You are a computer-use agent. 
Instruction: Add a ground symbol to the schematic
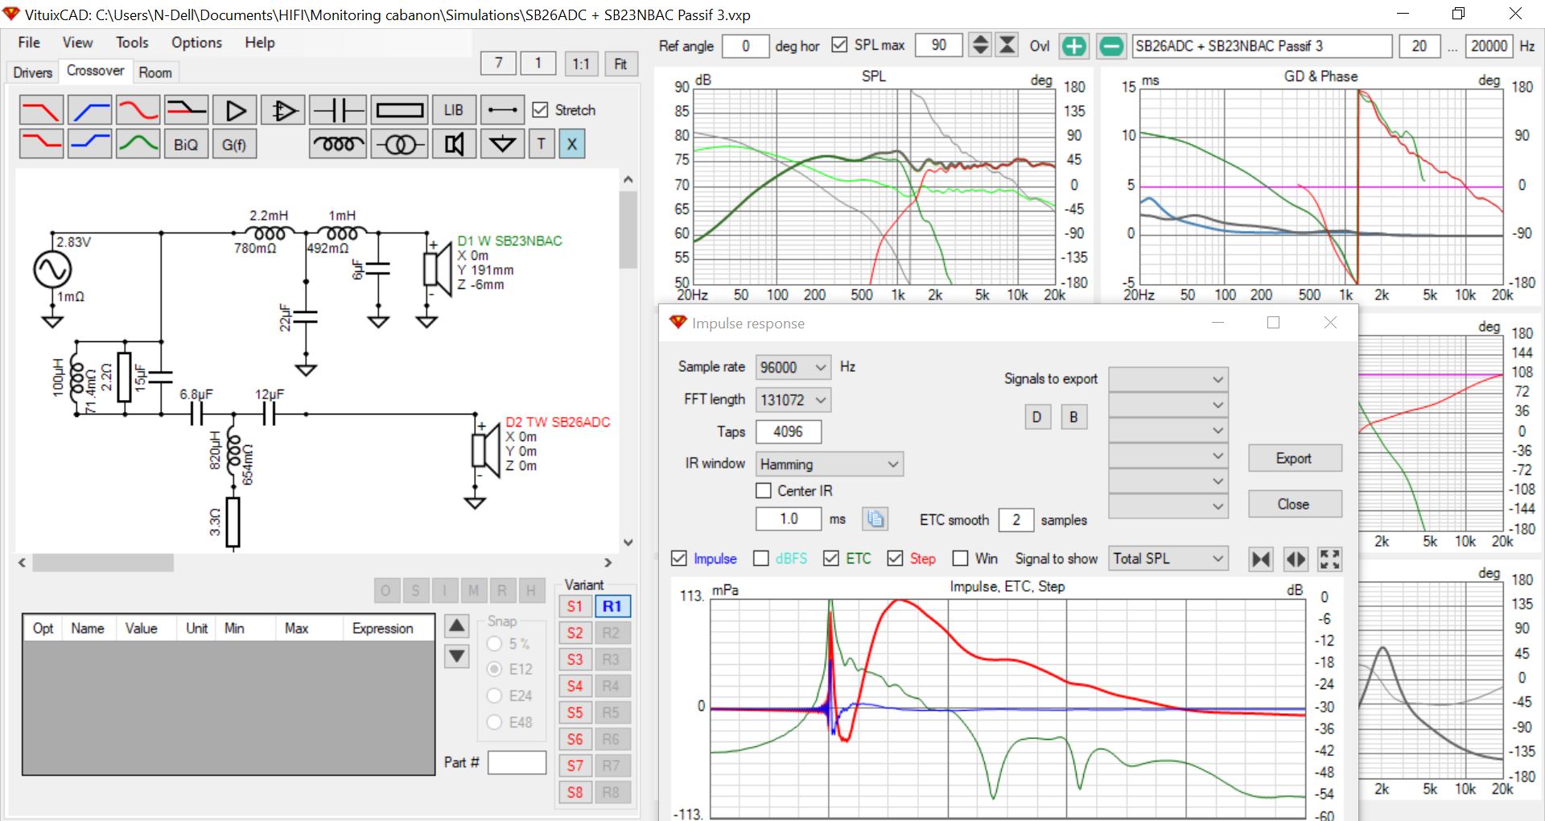click(503, 145)
